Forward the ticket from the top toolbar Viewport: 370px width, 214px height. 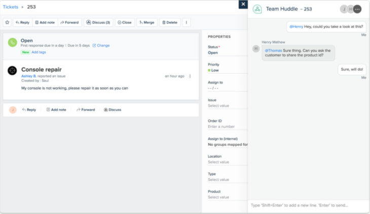(x=69, y=22)
